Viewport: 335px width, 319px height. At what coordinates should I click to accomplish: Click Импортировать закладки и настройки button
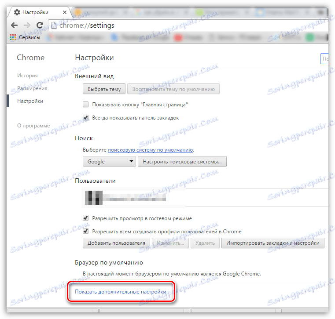(x=272, y=243)
